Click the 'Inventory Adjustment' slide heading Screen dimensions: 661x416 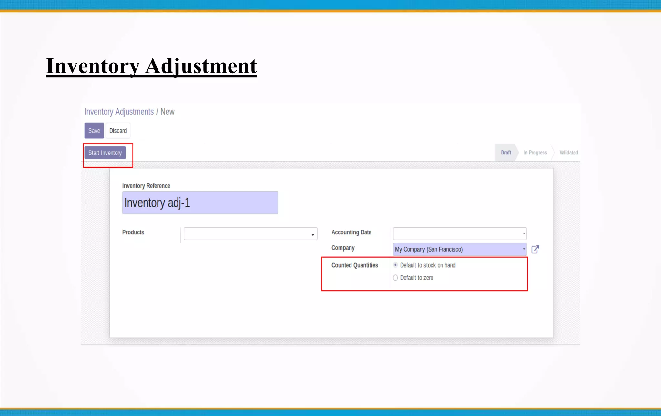(151, 66)
